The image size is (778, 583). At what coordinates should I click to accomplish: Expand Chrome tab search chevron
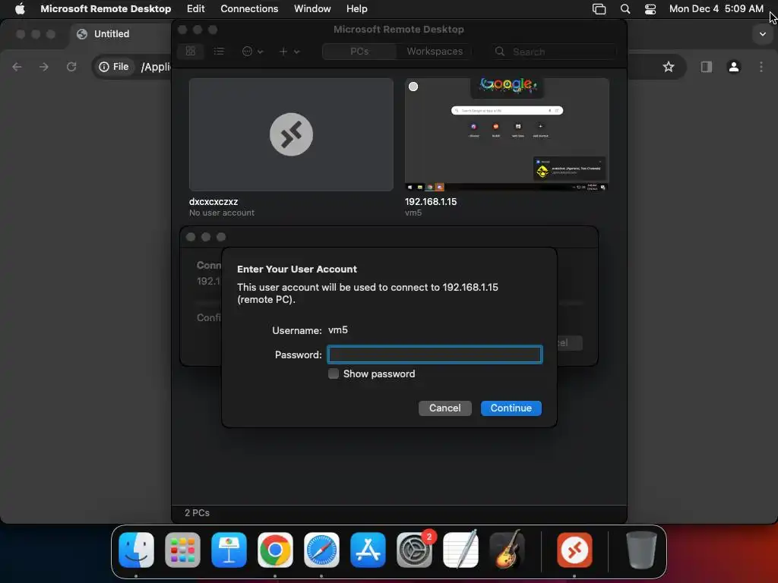[x=763, y=34]
